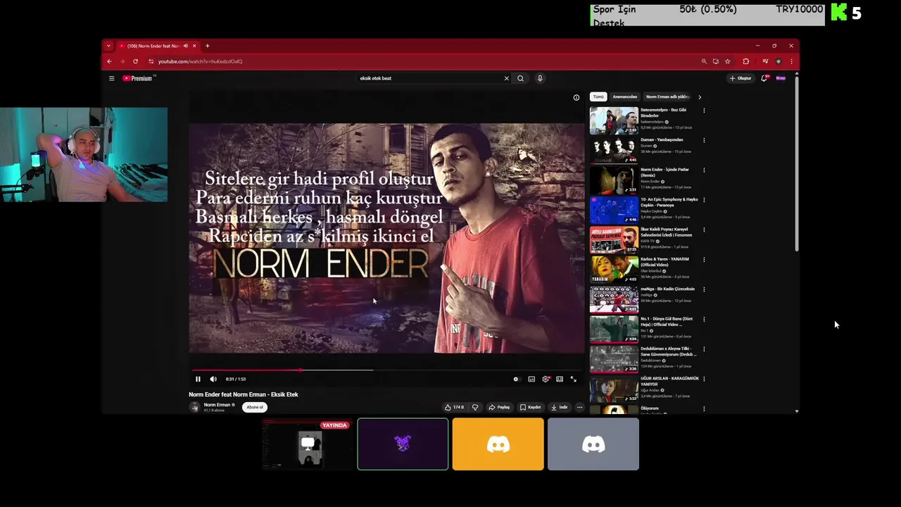Focus the search box containing 'eksik etek beat'
The height and width of the screenshot is (507, 901).
429,78
